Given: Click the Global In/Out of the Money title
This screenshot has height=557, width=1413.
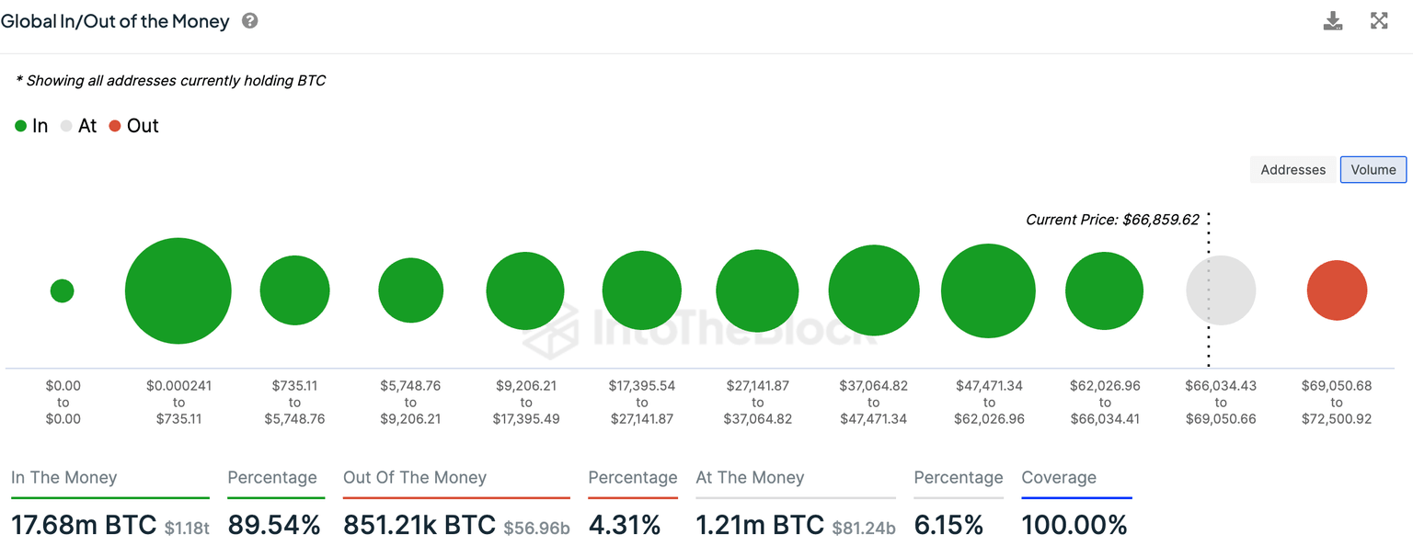Looking at the screenshot, I should coord(115,20).
